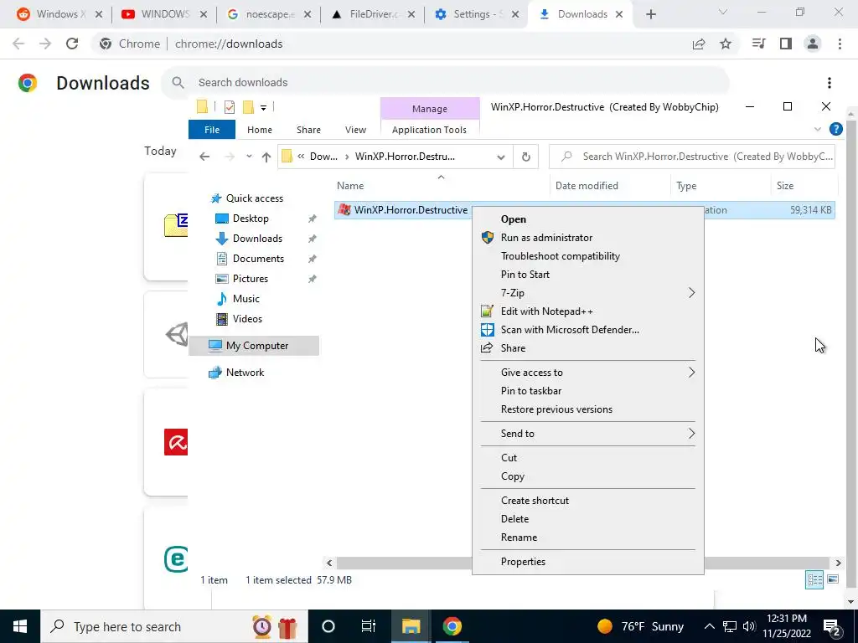This screenshot has height=643, width=858.
Task: Click Search downloads field
Action: click(x=444, y=83)
